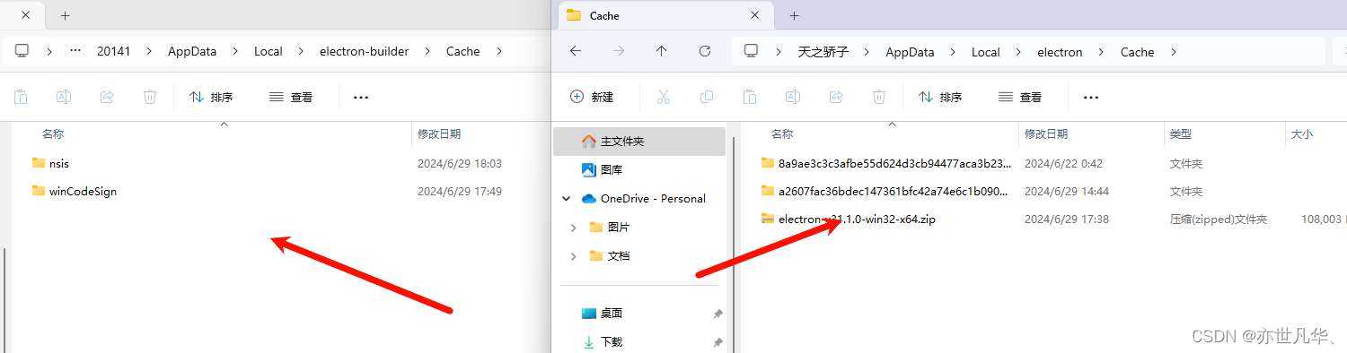Unpin 下载 using its pin icon
This screenshot has height=353, width=1347.
tap(718, 342)
